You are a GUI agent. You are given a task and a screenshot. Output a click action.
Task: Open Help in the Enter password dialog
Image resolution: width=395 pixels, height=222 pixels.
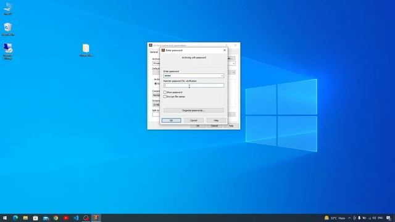[216, 121]
